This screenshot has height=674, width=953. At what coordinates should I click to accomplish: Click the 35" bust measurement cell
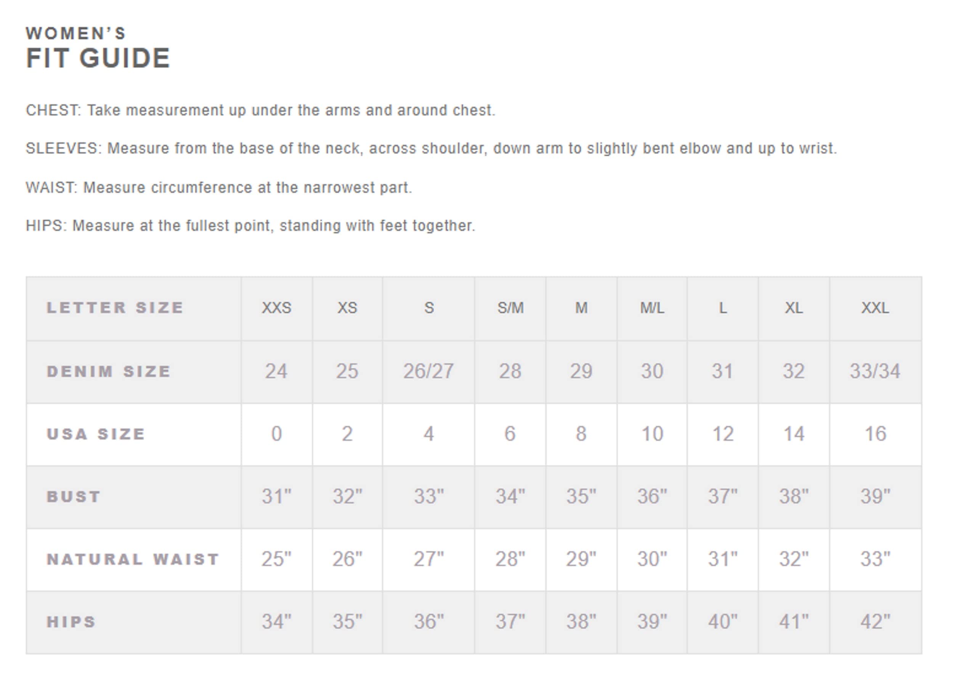(x=581, y=497)
